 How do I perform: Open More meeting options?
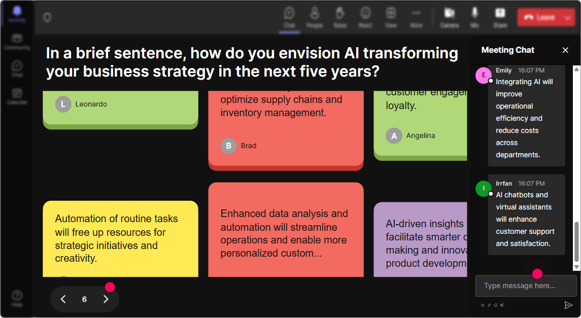416,17
